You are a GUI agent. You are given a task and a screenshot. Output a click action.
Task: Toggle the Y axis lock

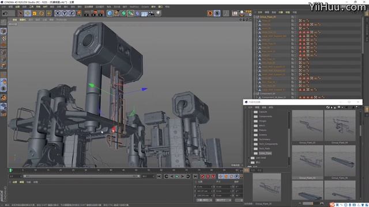tap(65, 13)
